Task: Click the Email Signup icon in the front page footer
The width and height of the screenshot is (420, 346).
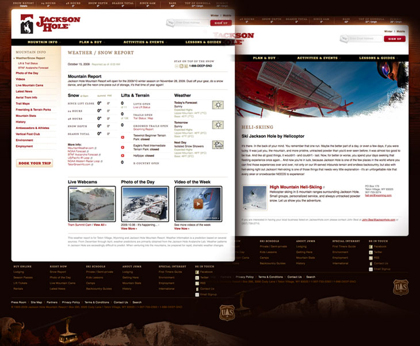Action: tap(197, 295)
